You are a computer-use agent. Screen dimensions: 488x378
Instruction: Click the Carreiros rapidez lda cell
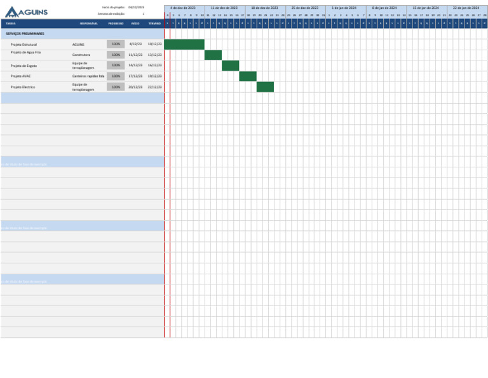(88, 76)
